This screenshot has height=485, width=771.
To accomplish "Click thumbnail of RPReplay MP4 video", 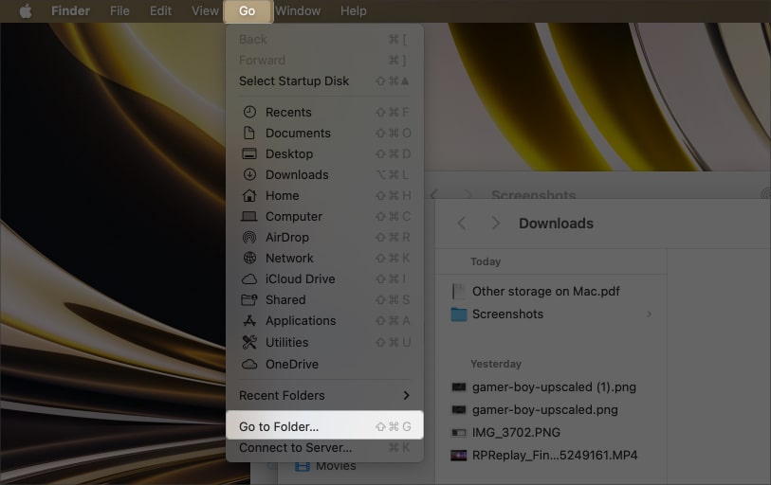I will pyautogui.click(x=459, y=456).
